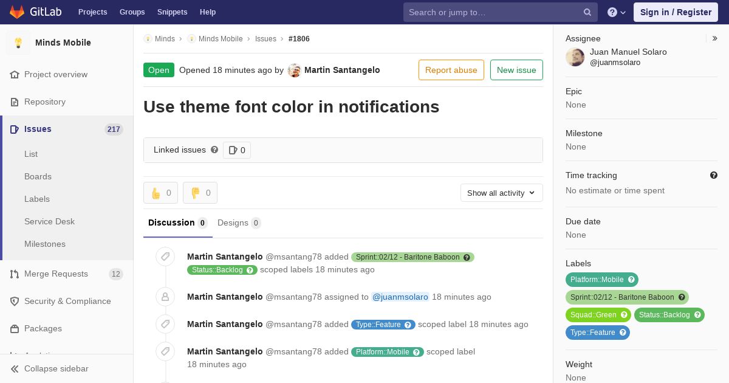Click the help icon on the activity Sprint label
Screen dimensions: 729x383
[467, 257]
